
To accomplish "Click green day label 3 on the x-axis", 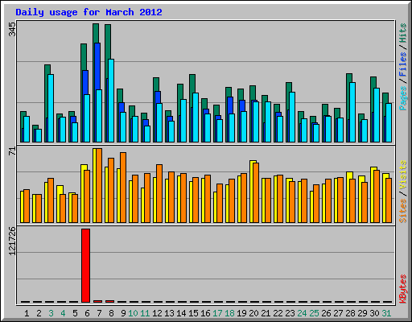I will [x=51, y=313].
